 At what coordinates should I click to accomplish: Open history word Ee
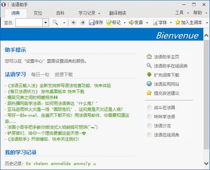point(28,164)
